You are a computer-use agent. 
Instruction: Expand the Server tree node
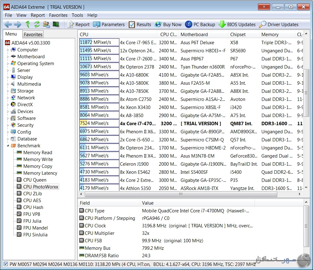(8, 70)
